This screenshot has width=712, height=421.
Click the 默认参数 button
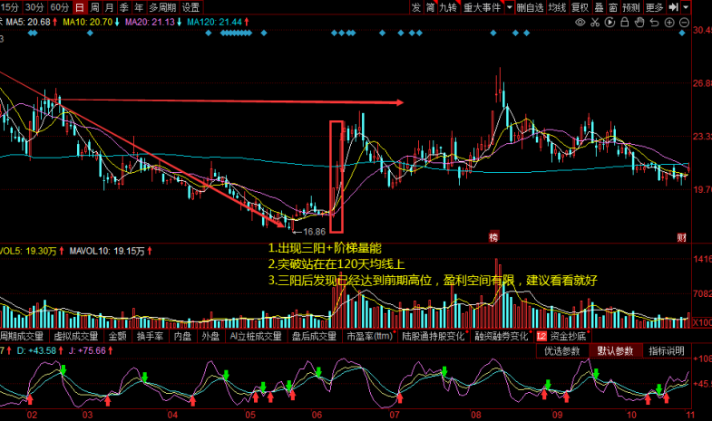click(615, 351)
